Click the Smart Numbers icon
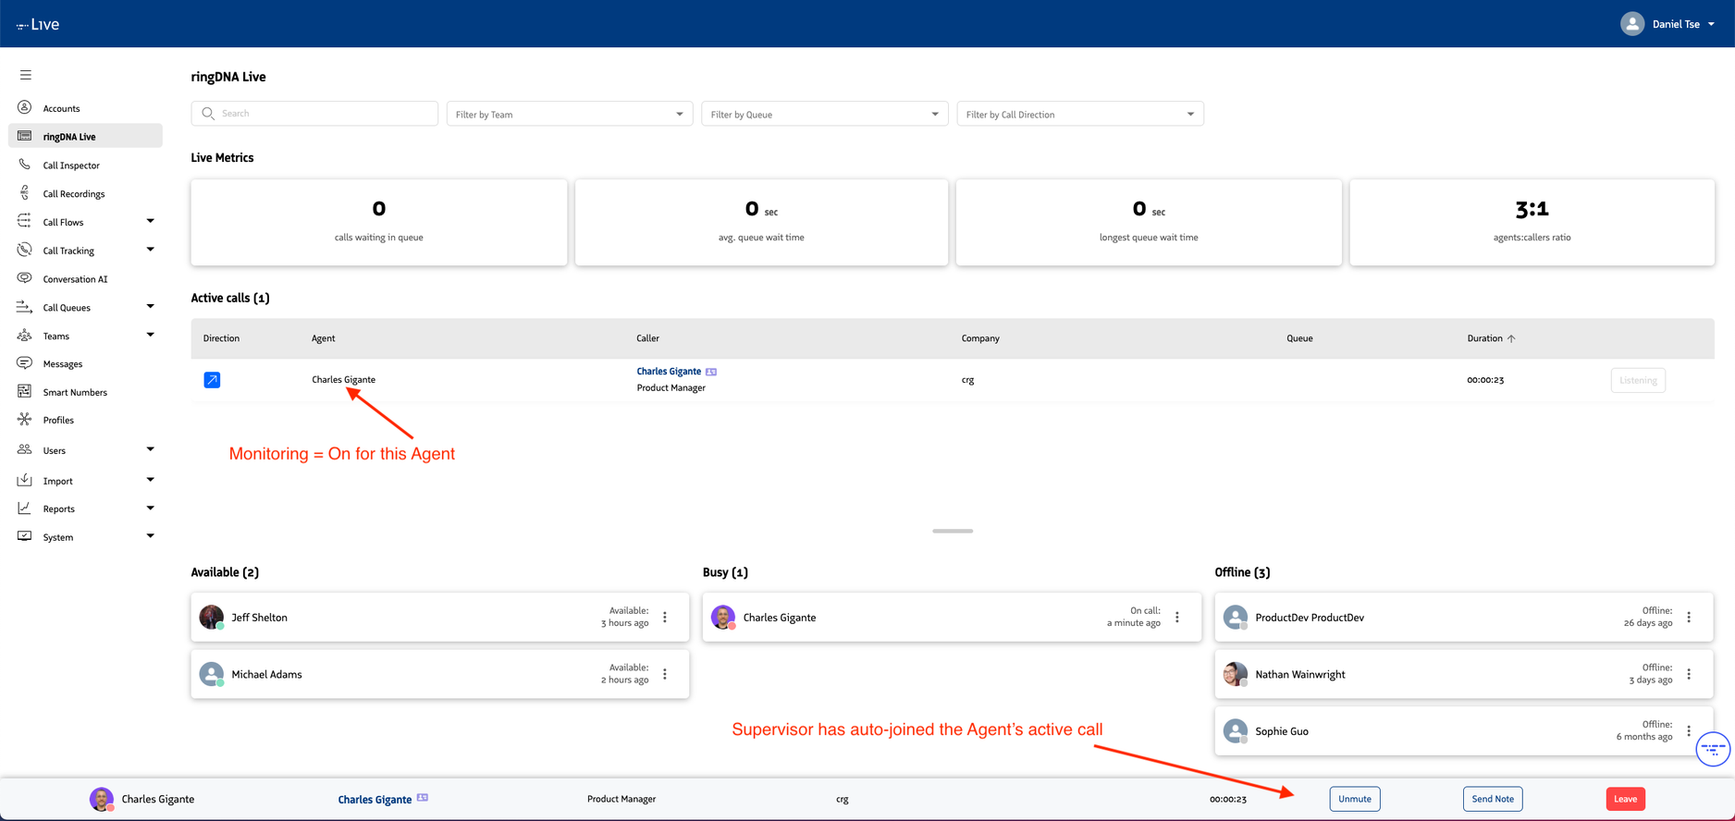 pyautogui.click(x=25, y=392)
